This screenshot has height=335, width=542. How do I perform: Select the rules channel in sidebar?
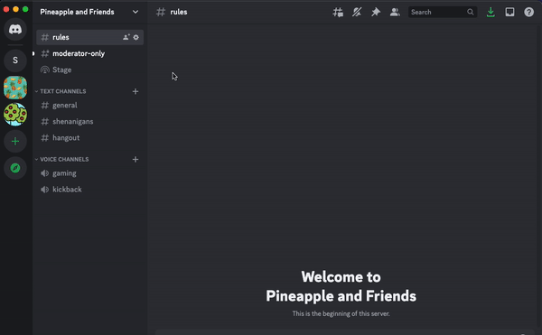tap(89, 37)
